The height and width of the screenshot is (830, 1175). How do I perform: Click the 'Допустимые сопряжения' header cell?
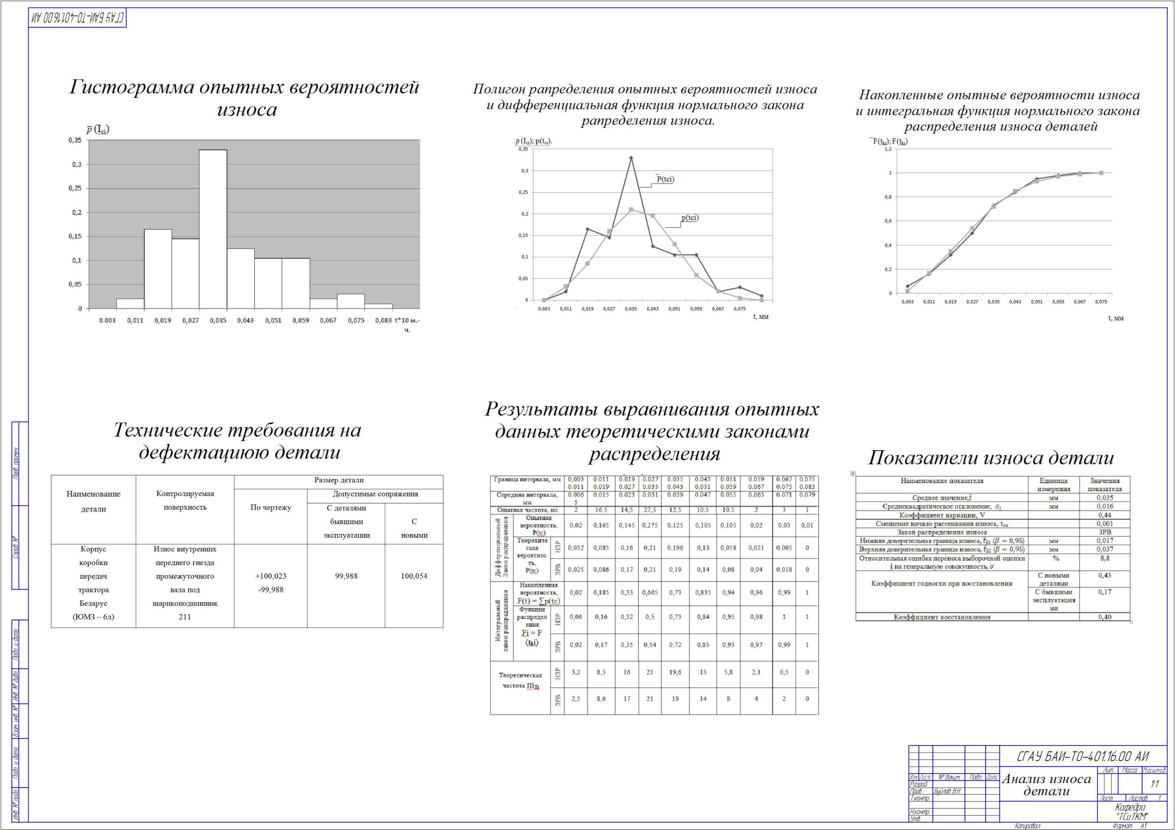pos(375,496)
